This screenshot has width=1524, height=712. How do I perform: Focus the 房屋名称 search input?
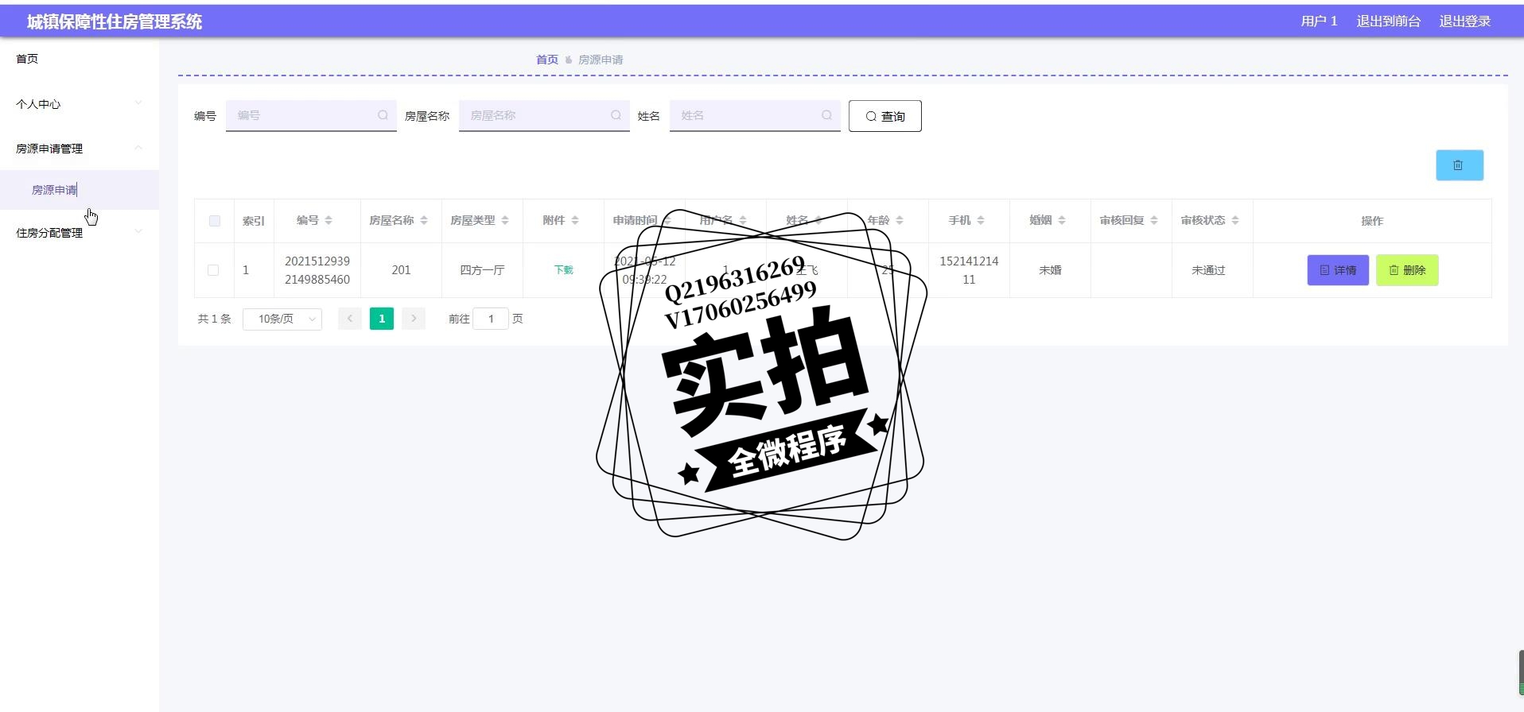coord(544,115)
